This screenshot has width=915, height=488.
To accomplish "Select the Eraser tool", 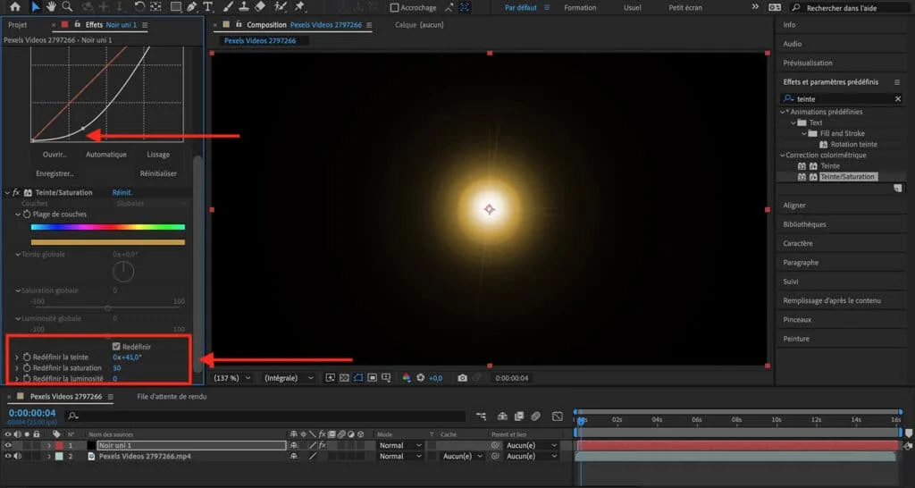I will 260,7.
